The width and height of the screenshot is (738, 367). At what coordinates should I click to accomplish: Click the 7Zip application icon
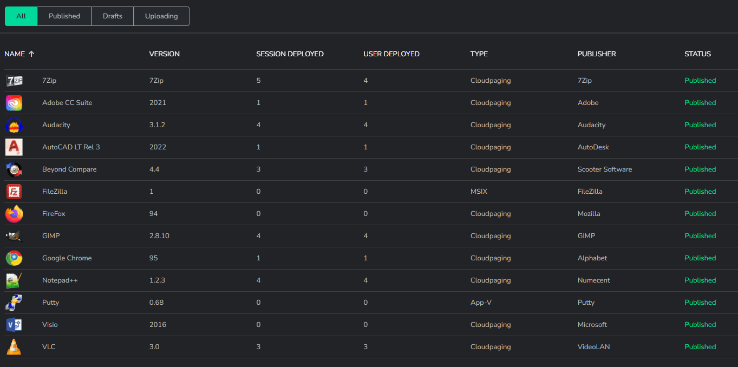[14, 81]
